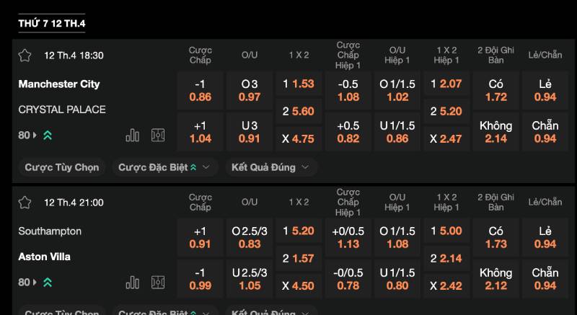Viewport: 577px width, 315px height.
Task: Open Aston Villa team name link
Action: 45,257
